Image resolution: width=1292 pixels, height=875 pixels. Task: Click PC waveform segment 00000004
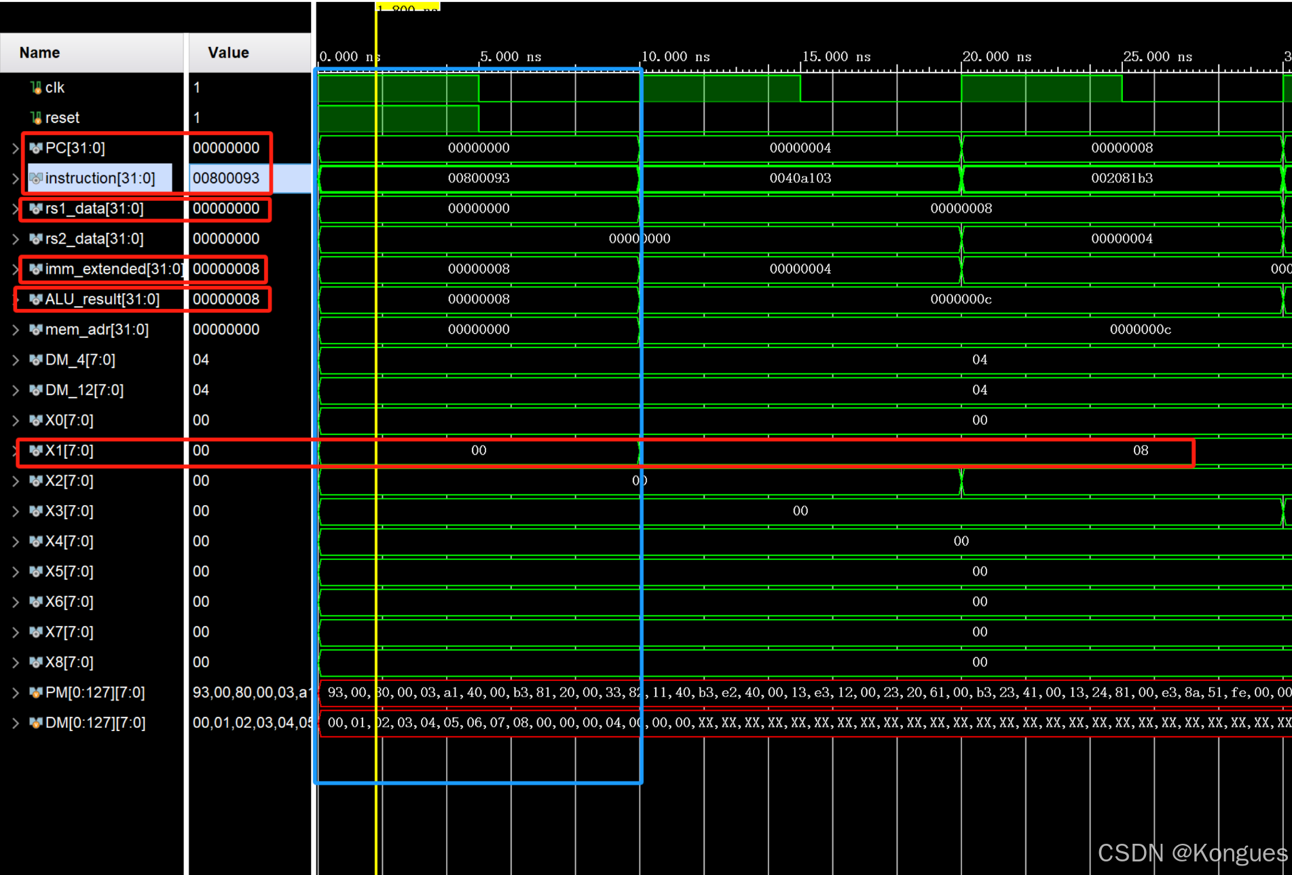[800, 148]
